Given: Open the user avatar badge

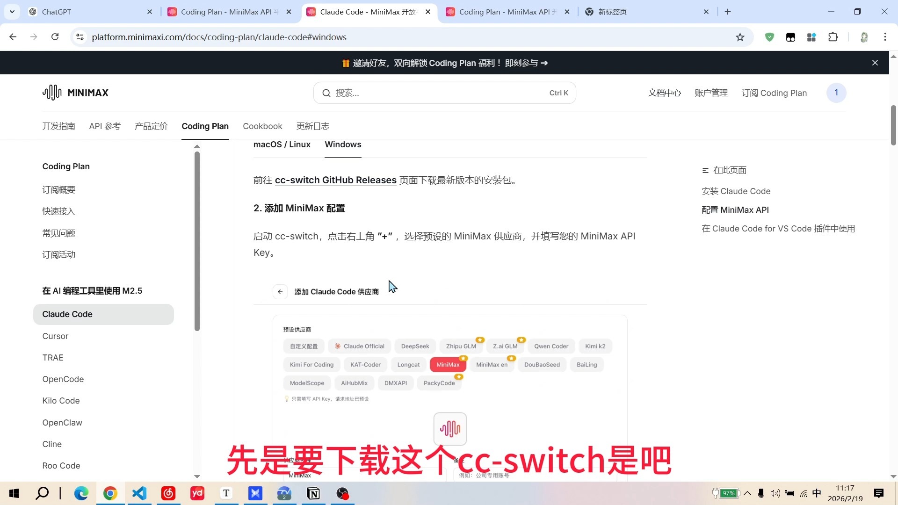Looking at the screenshot, I should [836, 93].
